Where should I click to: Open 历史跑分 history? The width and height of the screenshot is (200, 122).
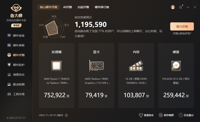click(x=186, y=115)
